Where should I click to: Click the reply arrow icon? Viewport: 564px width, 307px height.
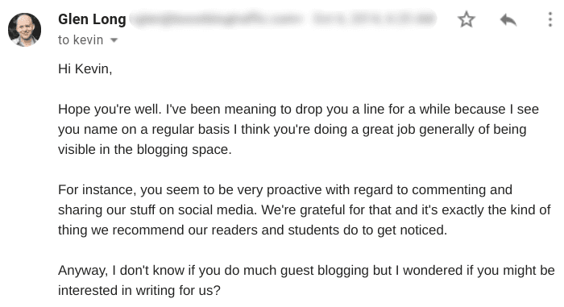pyautogui.click(x=508, y=20)
